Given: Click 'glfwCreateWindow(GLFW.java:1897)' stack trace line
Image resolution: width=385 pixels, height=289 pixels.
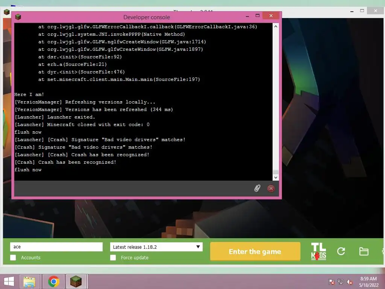Looking at the screenshot, I should [x=121, y=49].
